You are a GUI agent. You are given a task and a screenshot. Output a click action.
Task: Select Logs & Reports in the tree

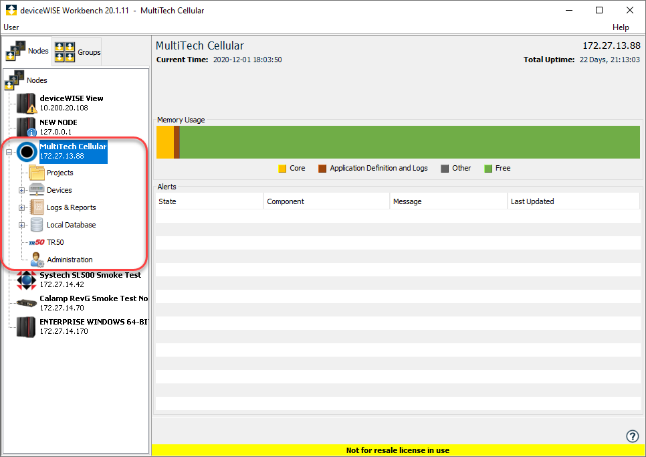pyautogui.click(x=72, y=207)
